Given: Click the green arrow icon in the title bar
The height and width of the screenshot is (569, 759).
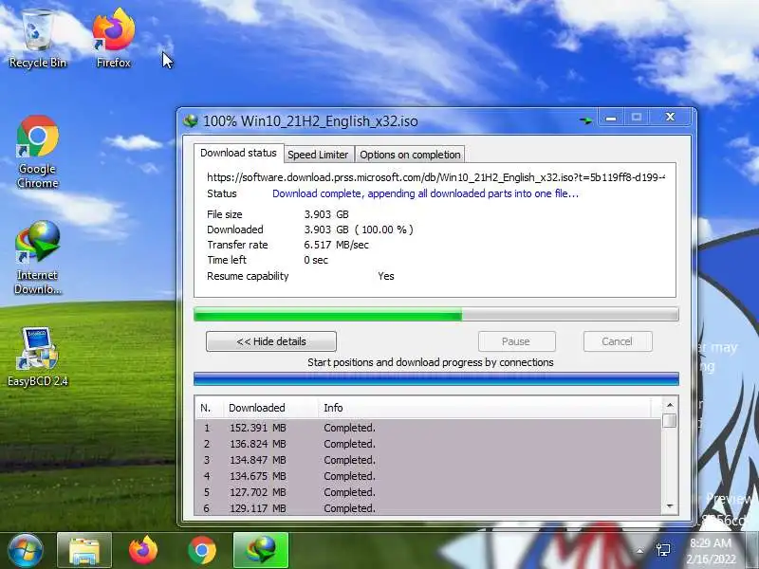Looking at the screenshot, I should (x=585, y=120).
